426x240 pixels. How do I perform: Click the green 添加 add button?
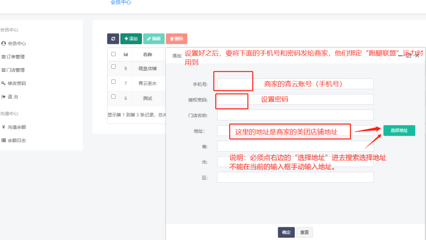[x=131, y=39]
